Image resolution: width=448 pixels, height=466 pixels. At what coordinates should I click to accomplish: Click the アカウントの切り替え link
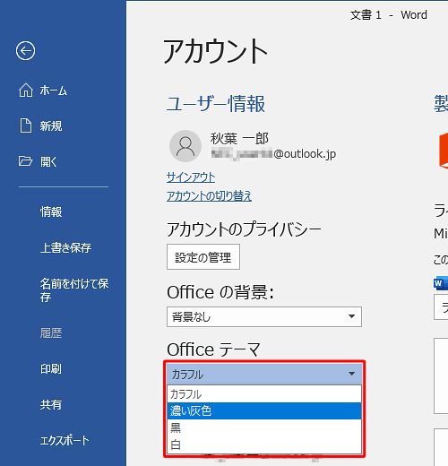(209, 196)
